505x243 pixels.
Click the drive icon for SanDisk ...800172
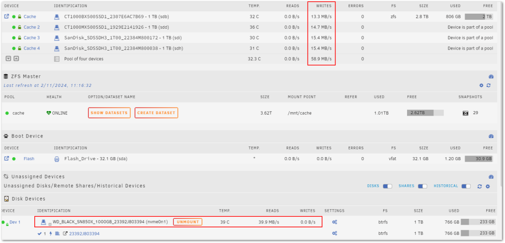point(57,38)
